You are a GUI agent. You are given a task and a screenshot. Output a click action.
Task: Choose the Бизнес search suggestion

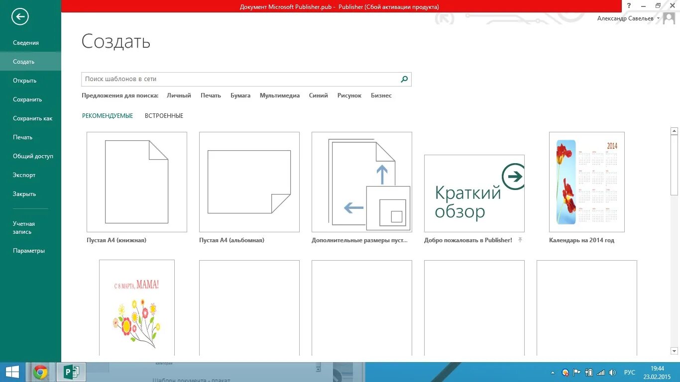coord(381,95)
